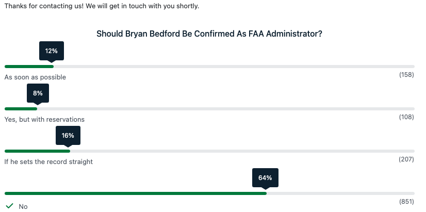Viewport: 426px width, 212px height.
Task: Click the 8% result tooltip badge
Action: click(x=38, y=93)
